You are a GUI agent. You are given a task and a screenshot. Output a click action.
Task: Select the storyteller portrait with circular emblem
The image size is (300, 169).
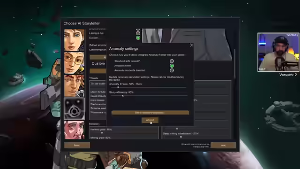click(x=74, y=108)
